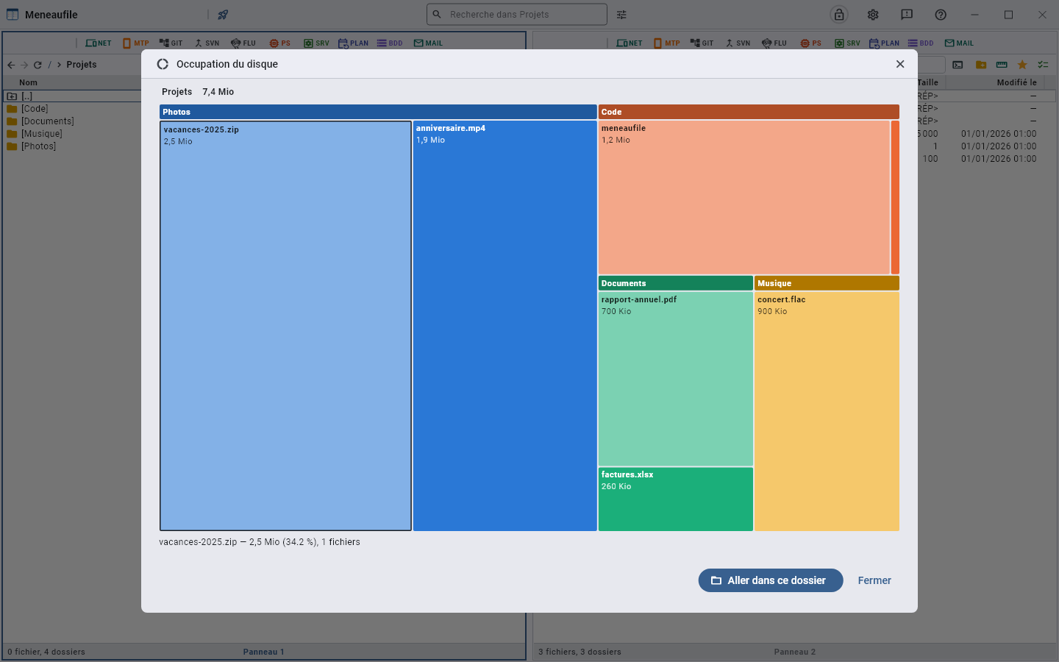Click NET tool in left panel toolbar

99,43
